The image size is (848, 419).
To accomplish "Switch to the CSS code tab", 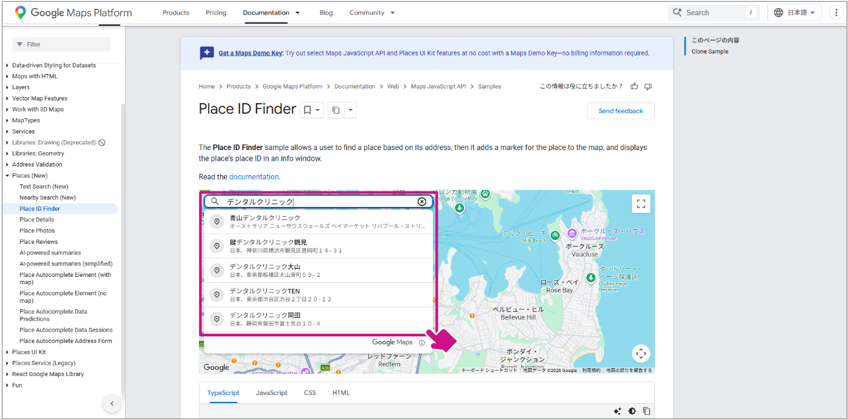I will [310, 393].
